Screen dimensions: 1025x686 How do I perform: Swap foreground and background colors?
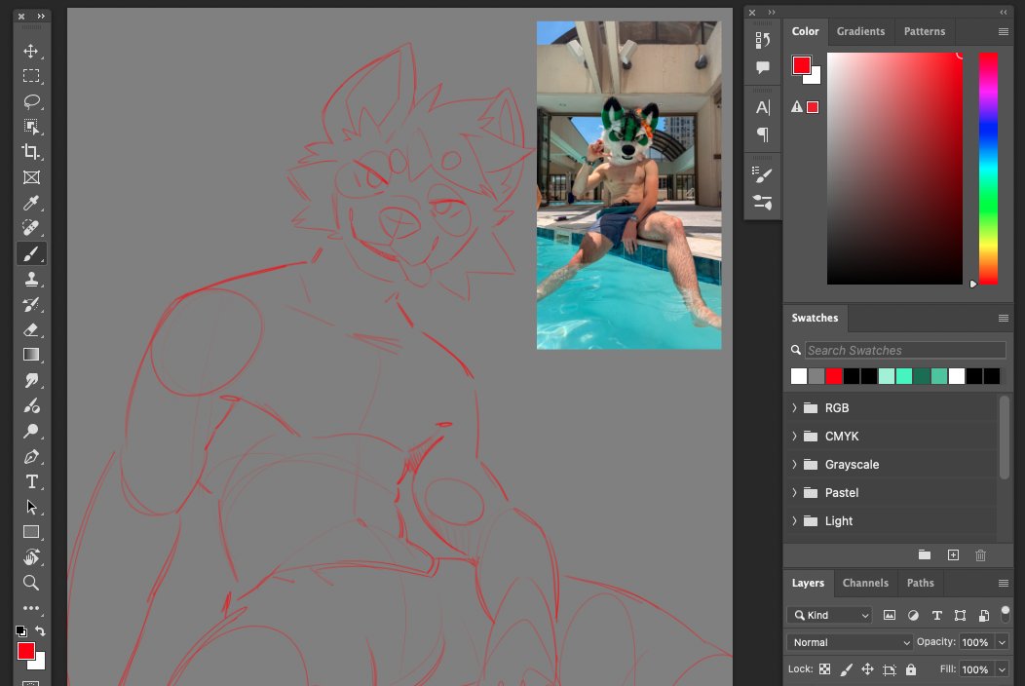(x=40, y=631)
